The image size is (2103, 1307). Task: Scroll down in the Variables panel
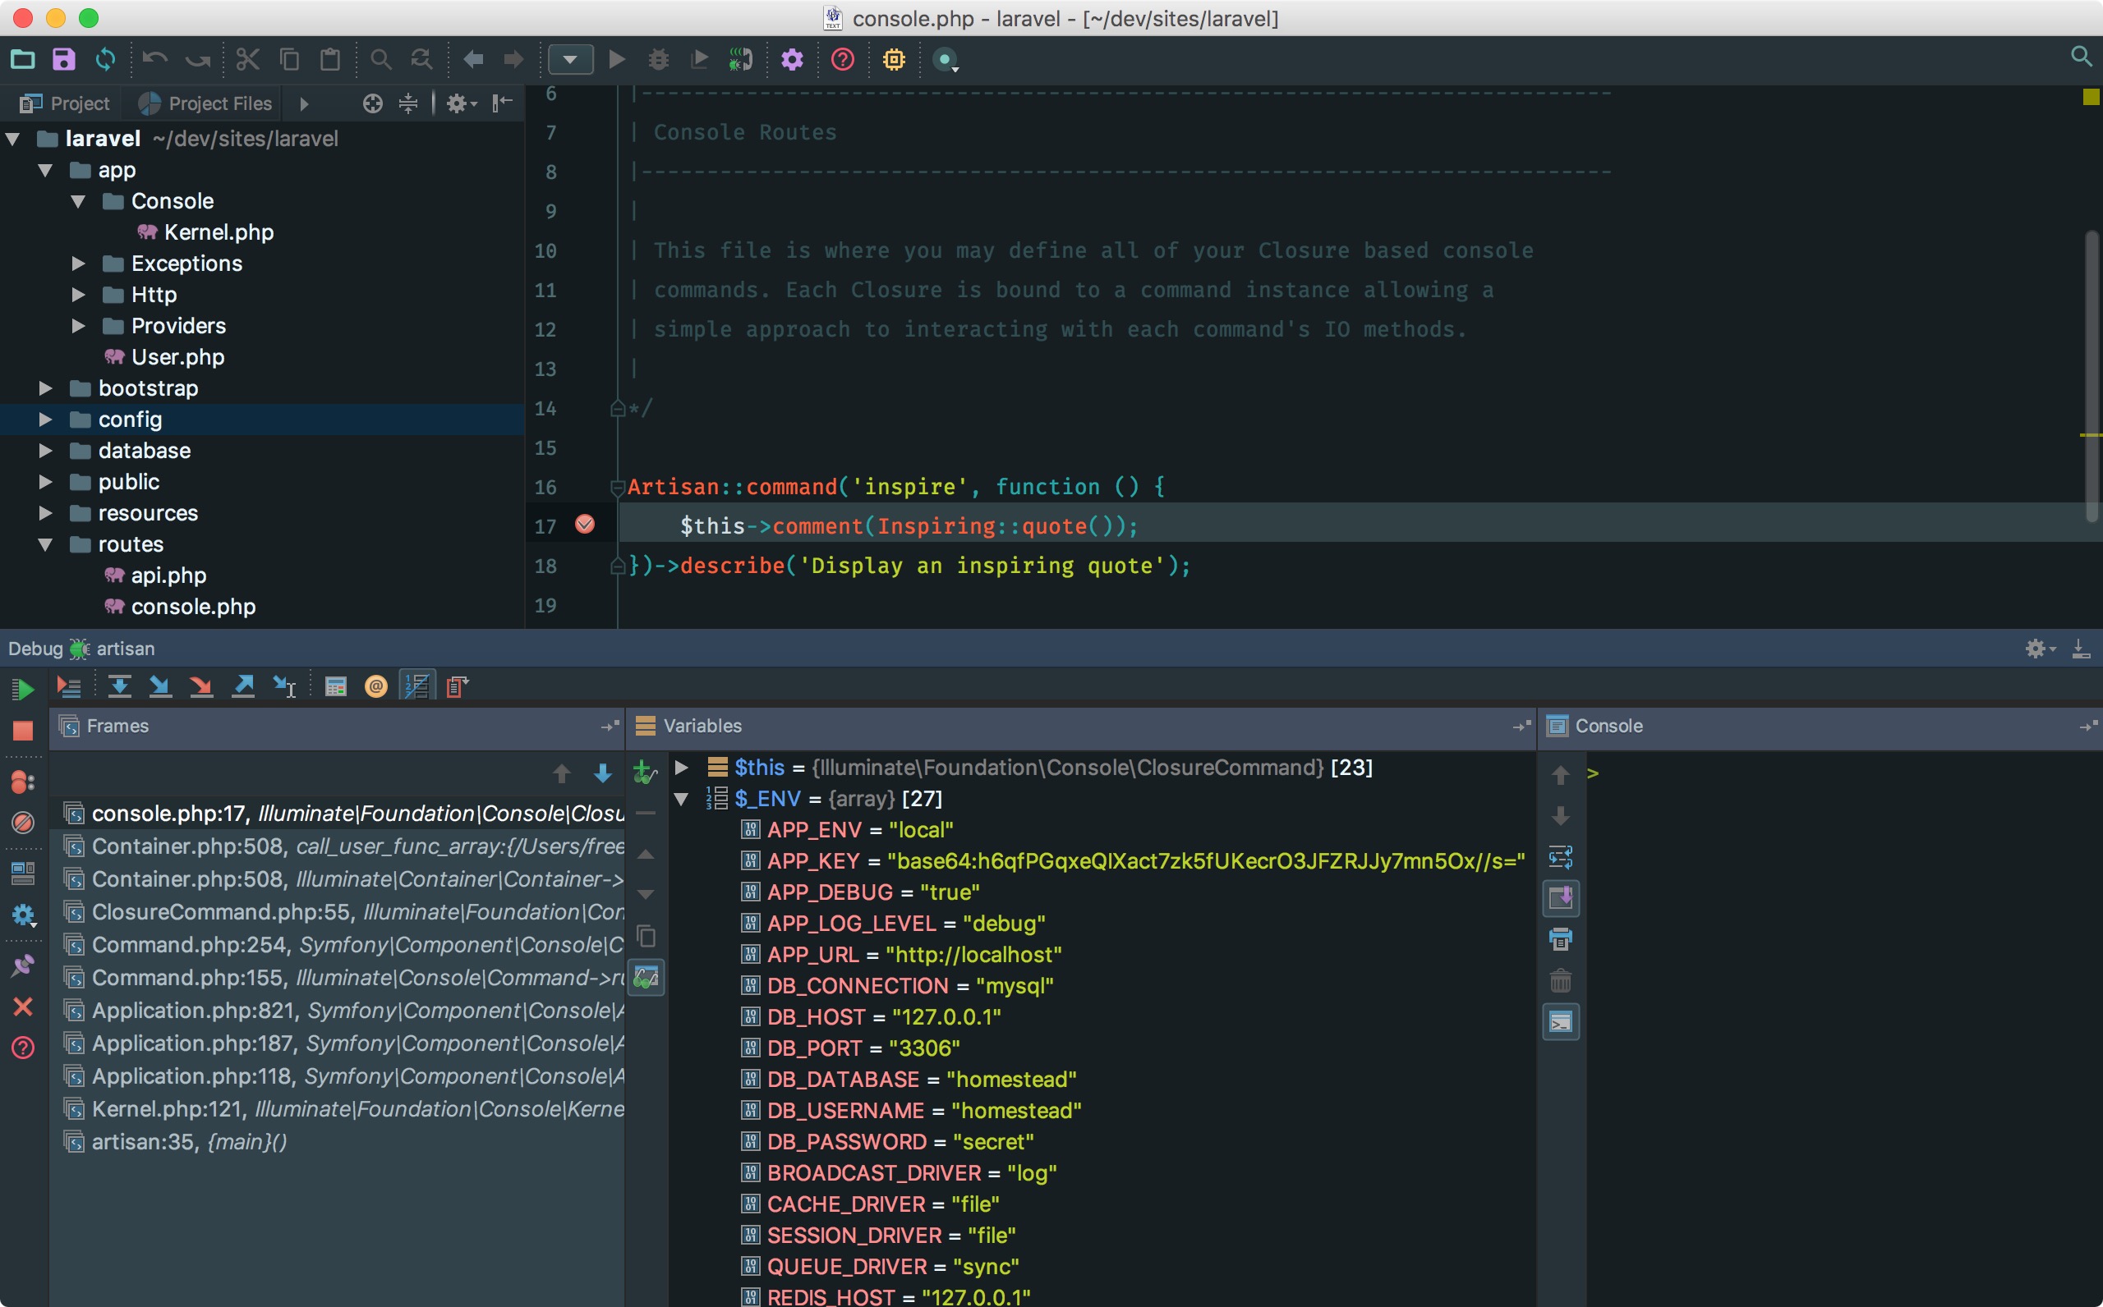1562,813
